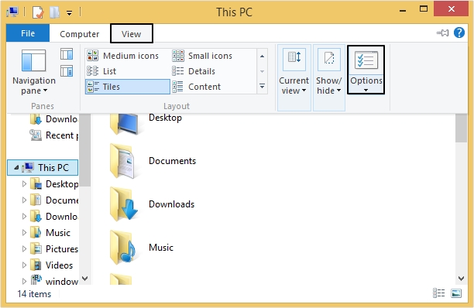
Task: Select Pictures in navigation tree
Action: pos(62,249)
